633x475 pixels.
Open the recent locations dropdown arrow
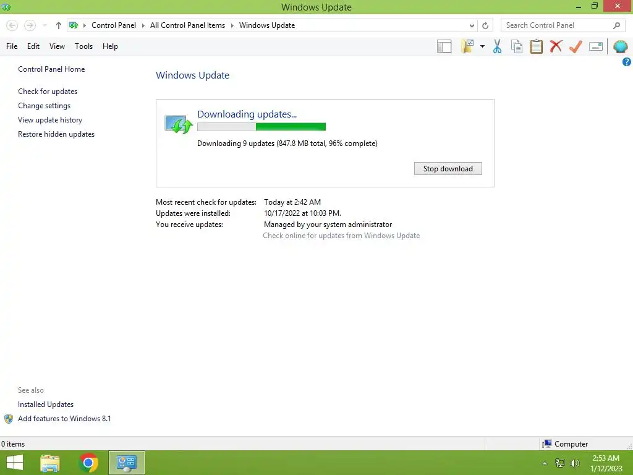tap(45, 25)
